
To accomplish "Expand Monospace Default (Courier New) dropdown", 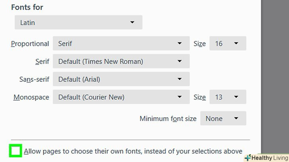I will 121,97.
